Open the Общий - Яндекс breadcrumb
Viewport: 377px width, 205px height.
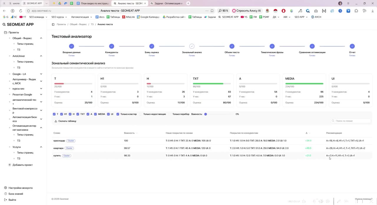(78, 24)
